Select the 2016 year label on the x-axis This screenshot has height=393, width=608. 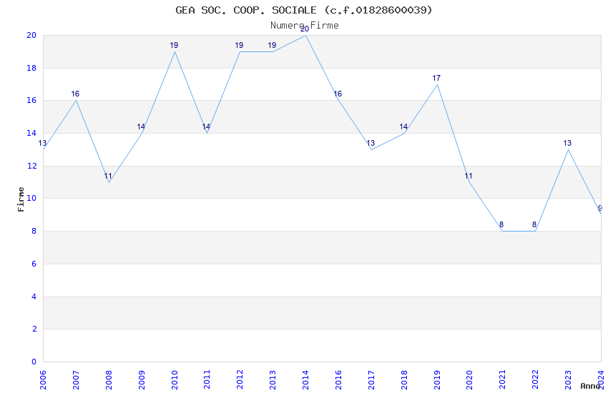338,380
